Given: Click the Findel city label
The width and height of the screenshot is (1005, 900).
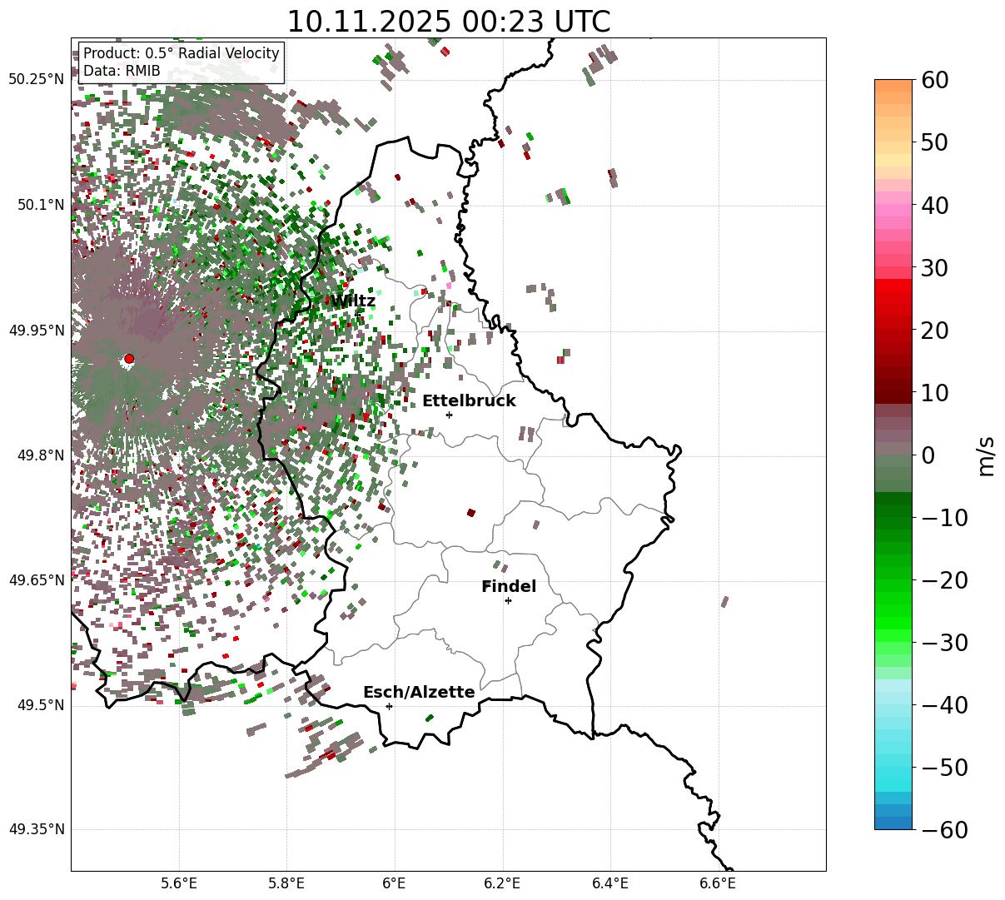Looking at the screenshot, I should coord(509,586).
